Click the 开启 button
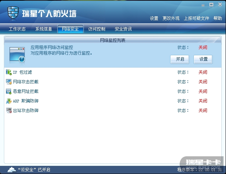The image size is (226, 174). [180, 59]
